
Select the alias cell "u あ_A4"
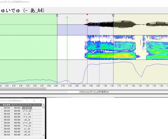click(27, 120)
